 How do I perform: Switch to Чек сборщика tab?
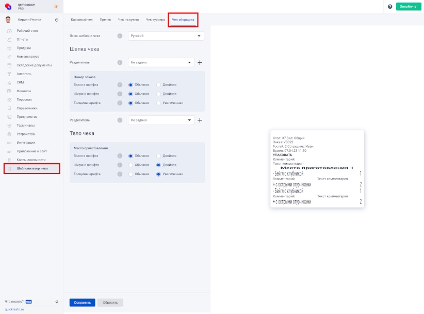tap(183, 20)
